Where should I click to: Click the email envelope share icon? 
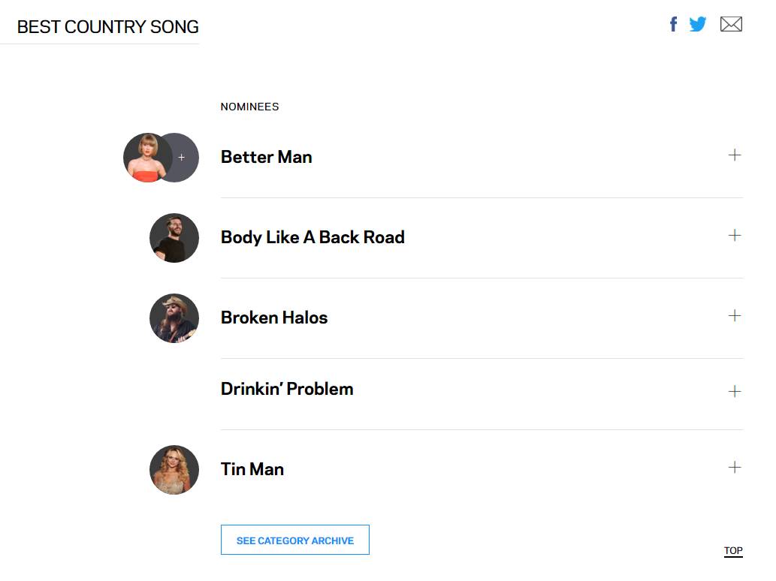(731, 24)
